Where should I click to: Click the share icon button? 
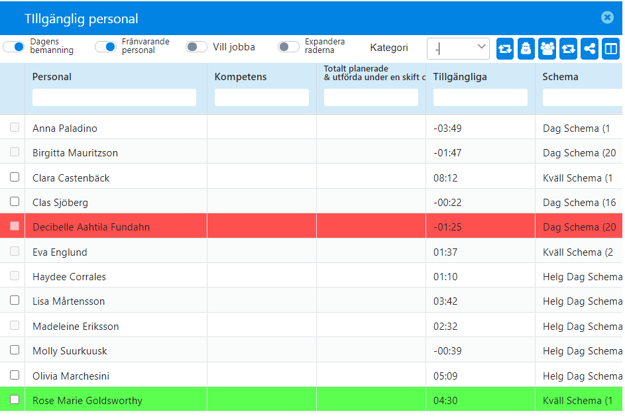pyautogui.click(x=589, y=48)
